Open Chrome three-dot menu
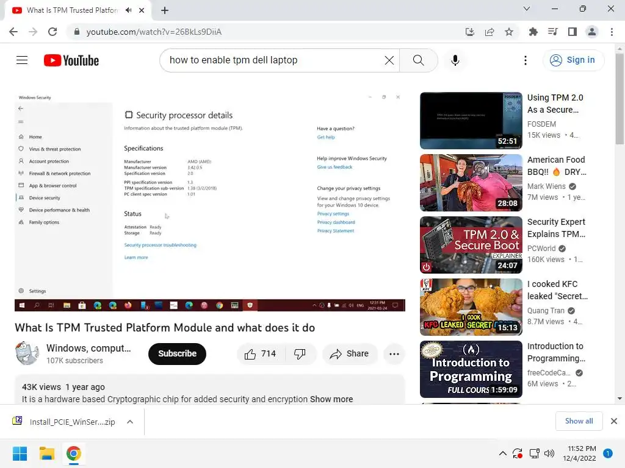 [612, 32]
